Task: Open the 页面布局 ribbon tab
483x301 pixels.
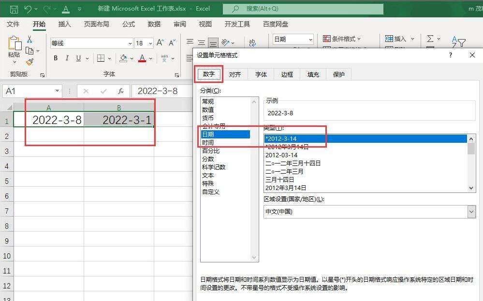Action: (x=96, y=24)
